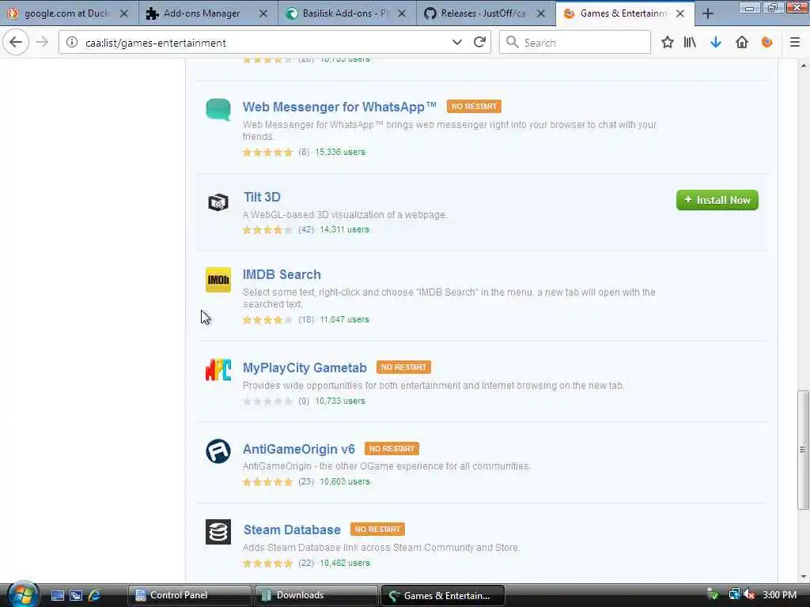Click the star rating for Steam Database
810x607 pixels.
pyautogui.click(x=267, y=563)
